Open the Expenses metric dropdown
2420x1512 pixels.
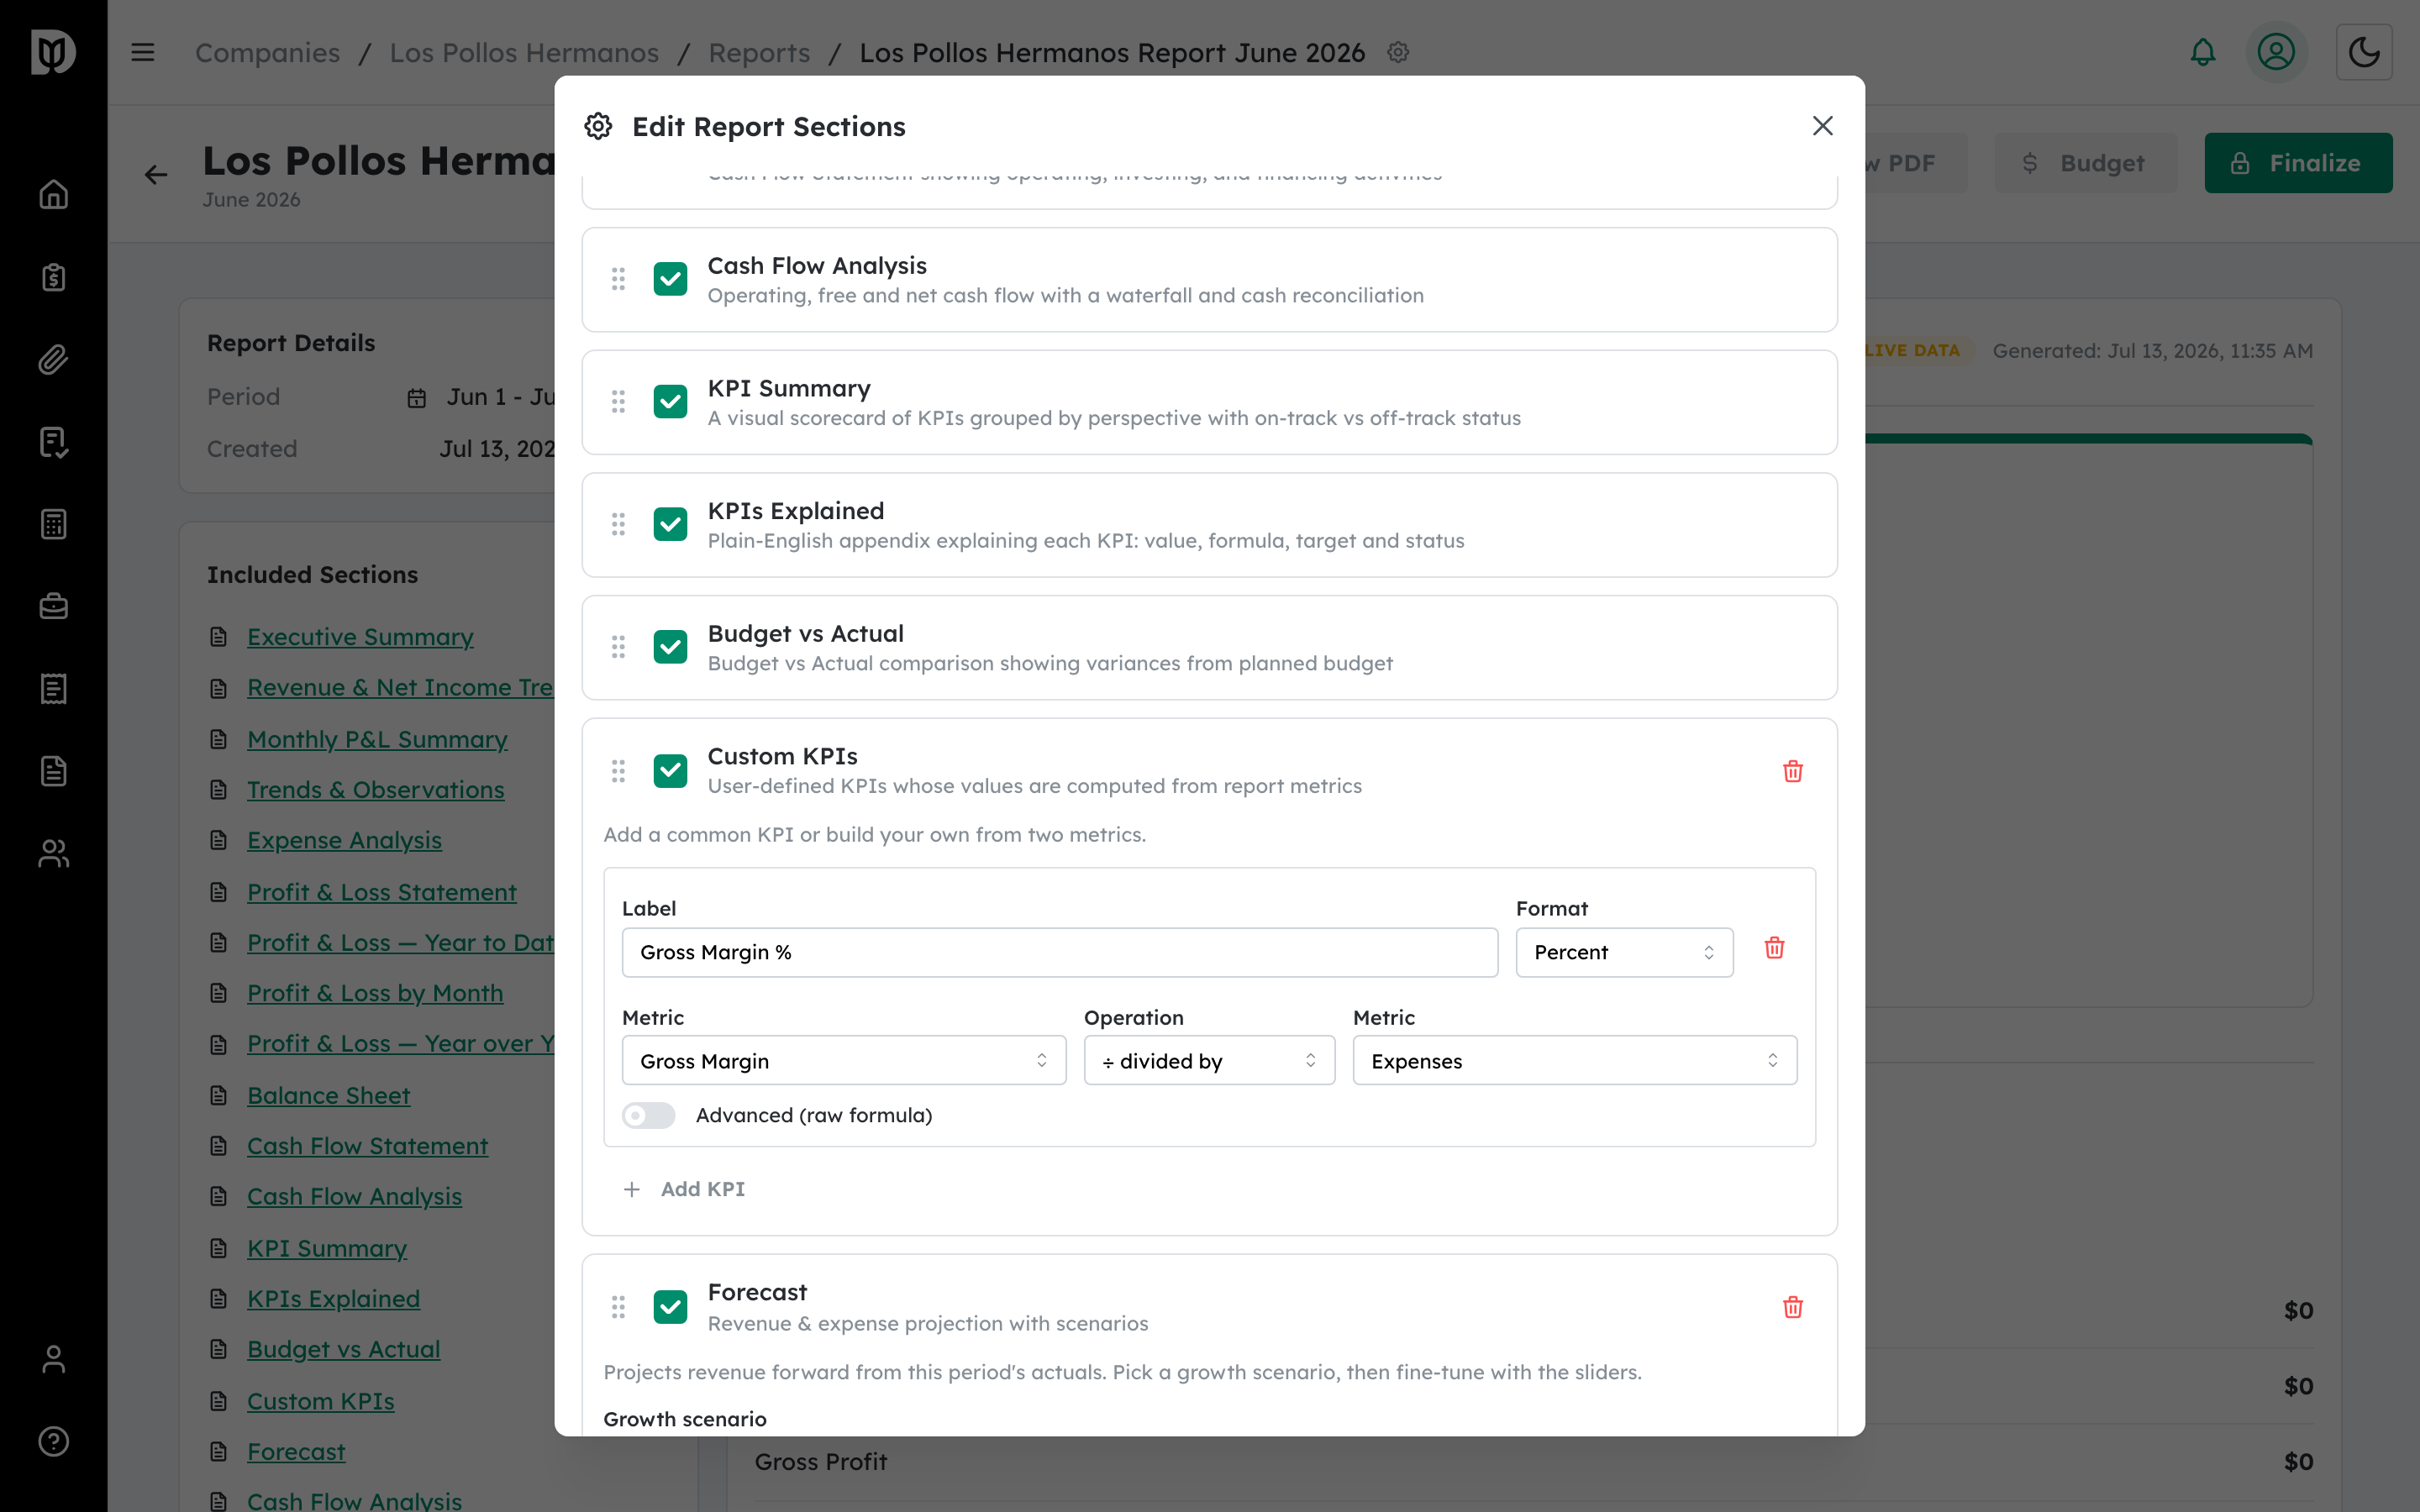(1575, 1060)
